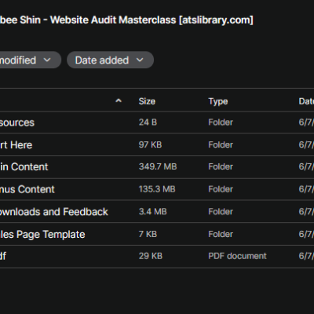Click the 135.3 MB size value
The width and height of the screenshot is (314, 314).
(x=157, y=189)
